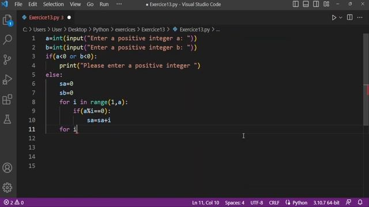Click breadcrumb 'User'

tap(57, 29)
